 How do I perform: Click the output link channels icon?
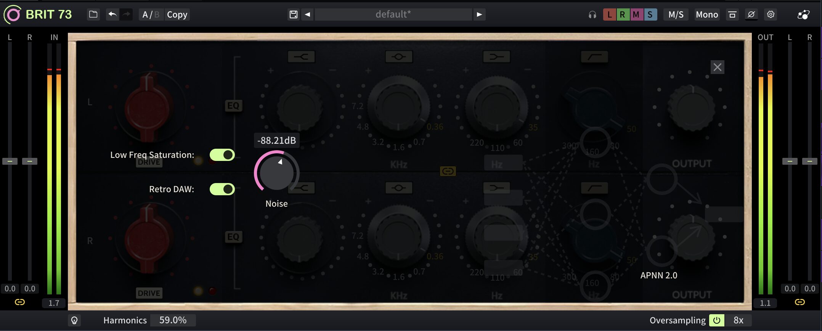[800, 302]
